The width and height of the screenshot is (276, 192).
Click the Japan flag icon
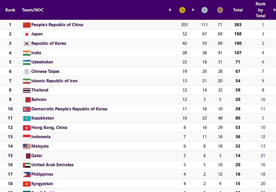click(27, 34)
